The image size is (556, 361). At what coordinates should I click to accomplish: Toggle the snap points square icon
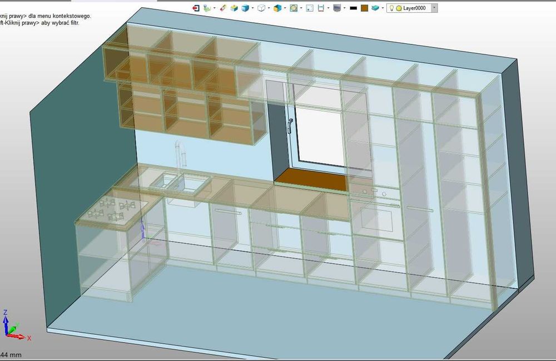pyautogui.click(x=310, y=8)
